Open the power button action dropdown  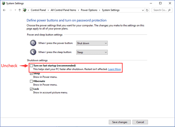click(x=92, y=43)
